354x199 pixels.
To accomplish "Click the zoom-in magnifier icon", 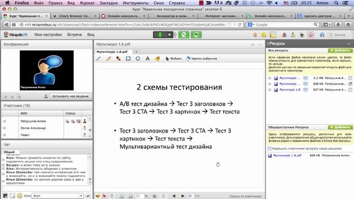I will click(x=122, y=196).
